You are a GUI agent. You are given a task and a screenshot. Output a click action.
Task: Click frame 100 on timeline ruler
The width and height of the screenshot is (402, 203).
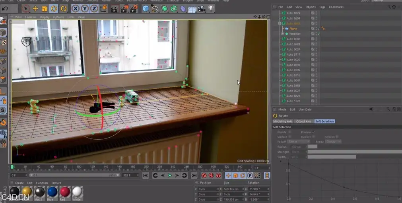click(x=79, y=167)
